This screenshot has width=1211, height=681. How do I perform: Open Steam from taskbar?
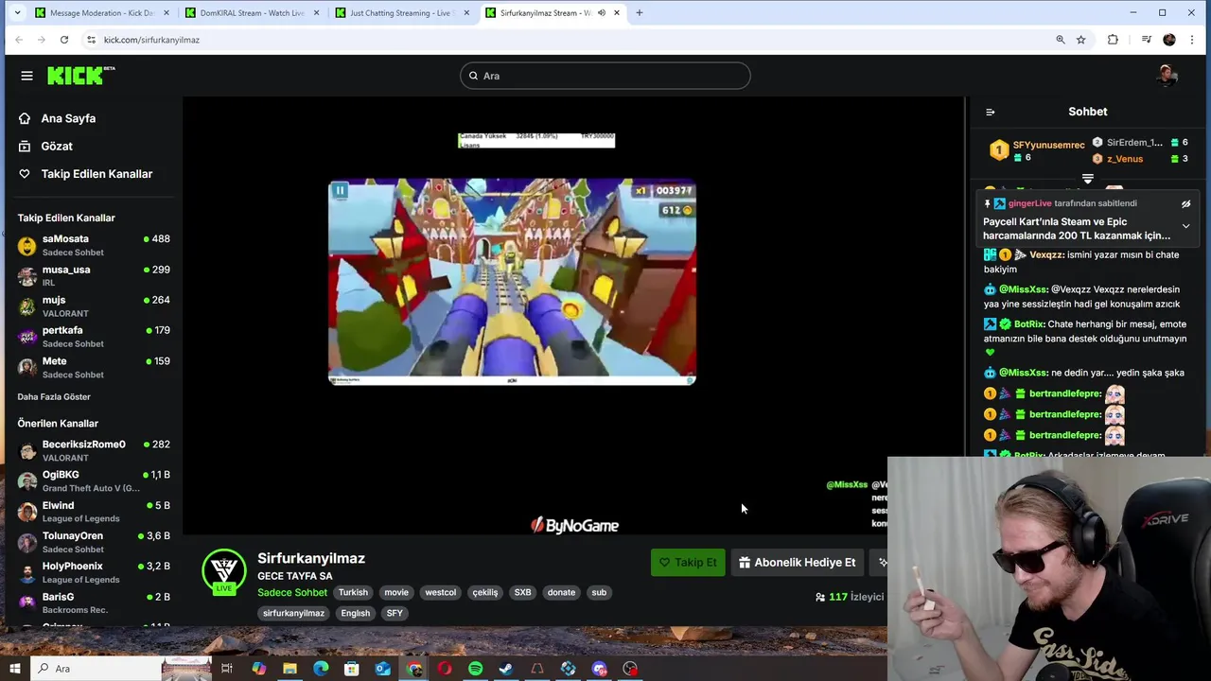[x=506, y=669]
